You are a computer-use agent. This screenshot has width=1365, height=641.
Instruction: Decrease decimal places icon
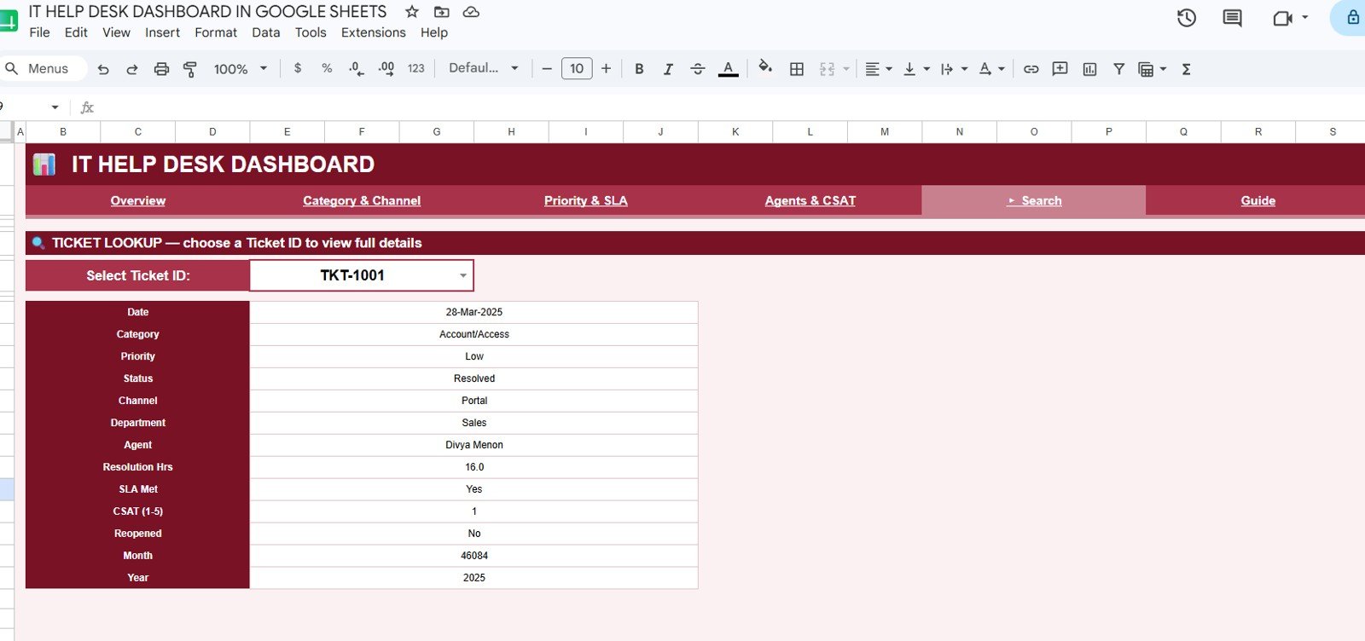(357, 69)
